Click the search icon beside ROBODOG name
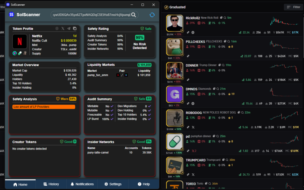The image size is (304, 190). coord(242,112)
